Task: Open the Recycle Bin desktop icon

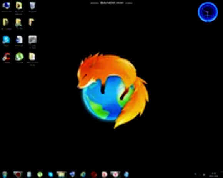Action: [33, 6]
